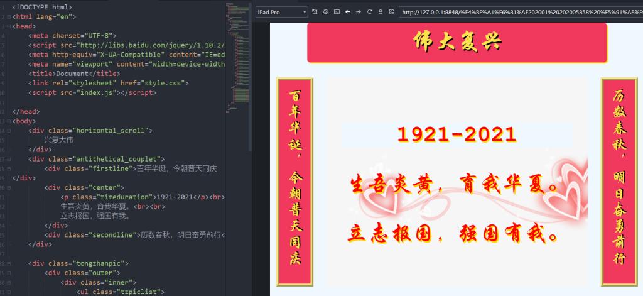The width and height of the screenshot is (643, 296).
Task: Click the left vertical couplet banner
Action: click(294, 181)
